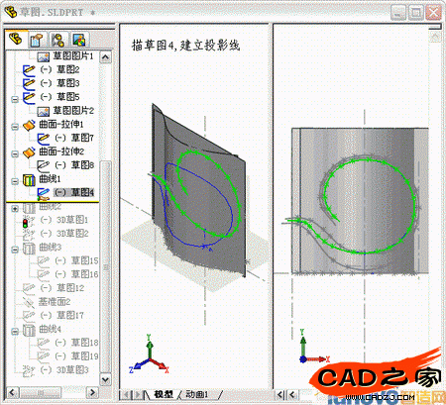
Task: Select the 模型 tab
Action: click(x=164, y=394)
